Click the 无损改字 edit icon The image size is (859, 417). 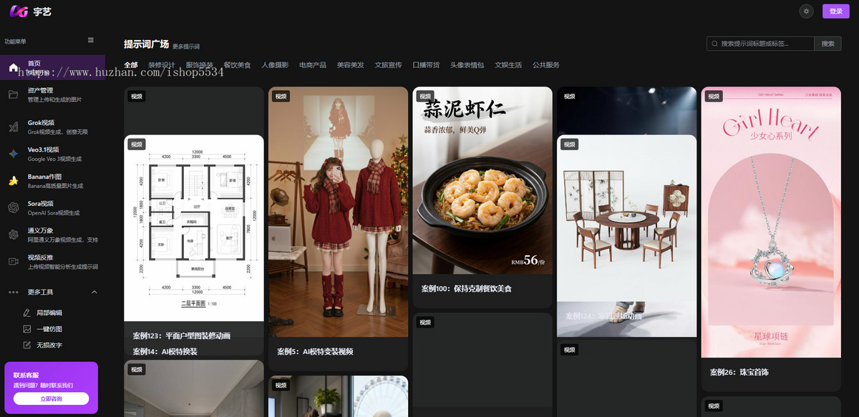[27, 345]
